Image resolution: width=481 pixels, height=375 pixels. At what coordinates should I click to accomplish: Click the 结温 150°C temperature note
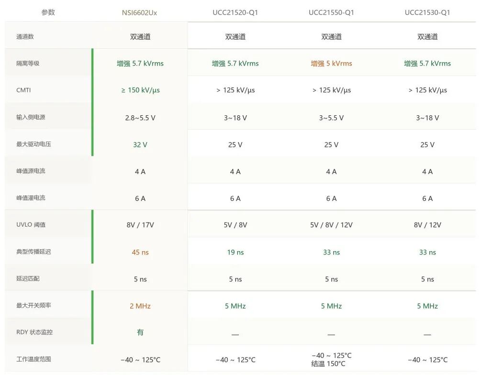tap(328, 364)
